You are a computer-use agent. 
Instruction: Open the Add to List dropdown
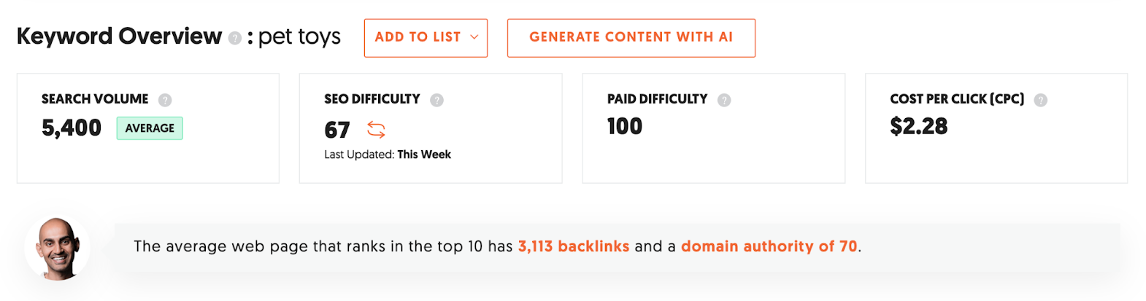(426, 38)
